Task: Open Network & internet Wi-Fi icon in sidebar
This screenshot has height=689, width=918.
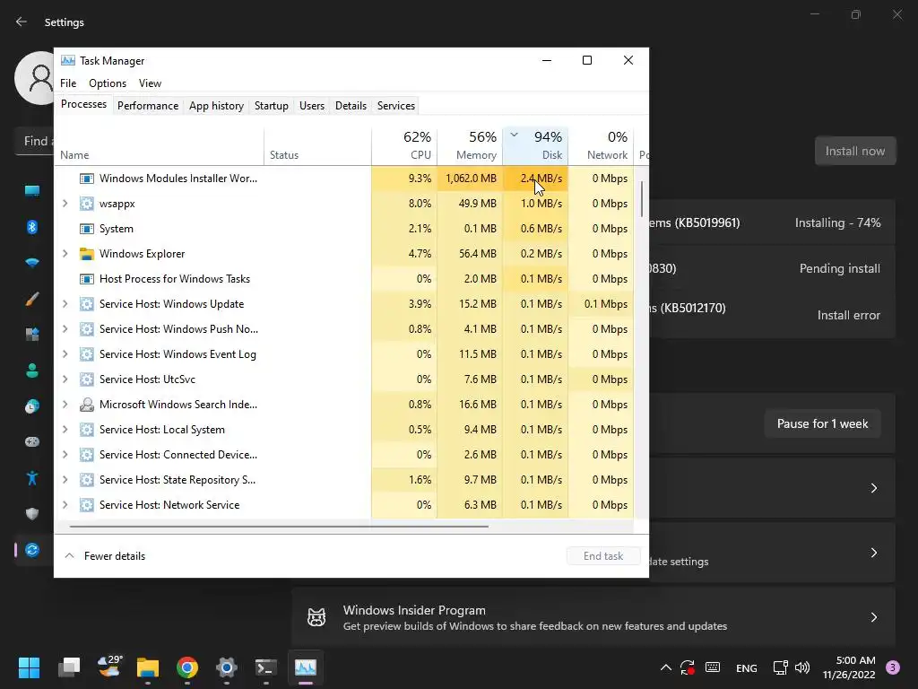Action: pos(32,263)
